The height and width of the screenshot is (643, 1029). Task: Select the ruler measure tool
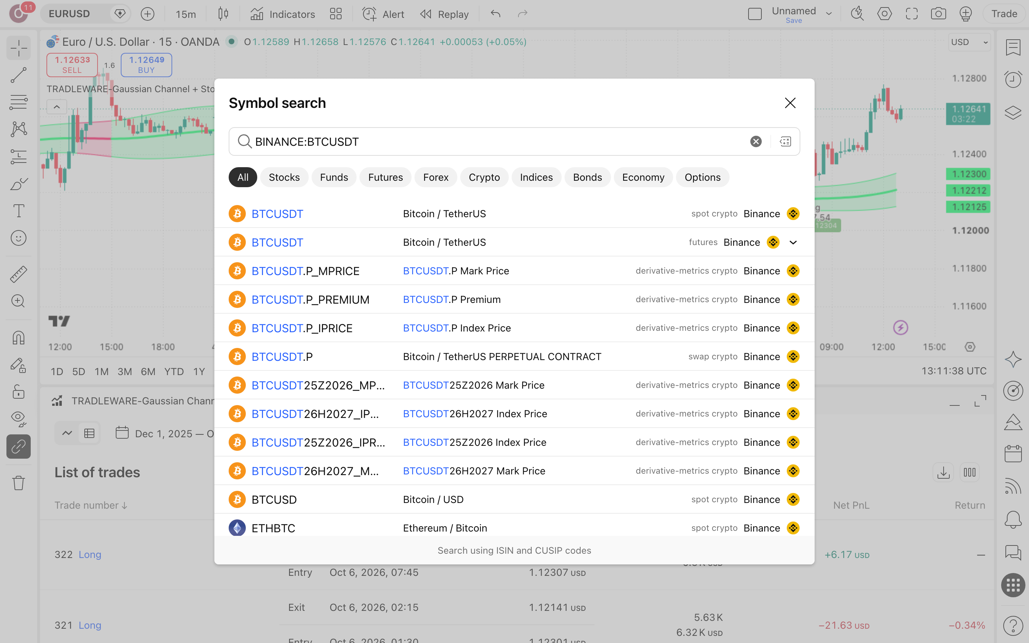pos(18,274)
